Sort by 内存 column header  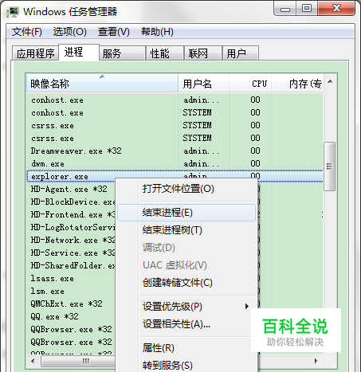[x=297, y=84]
